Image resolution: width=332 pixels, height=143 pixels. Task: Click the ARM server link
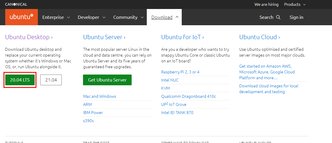(87, 104)
